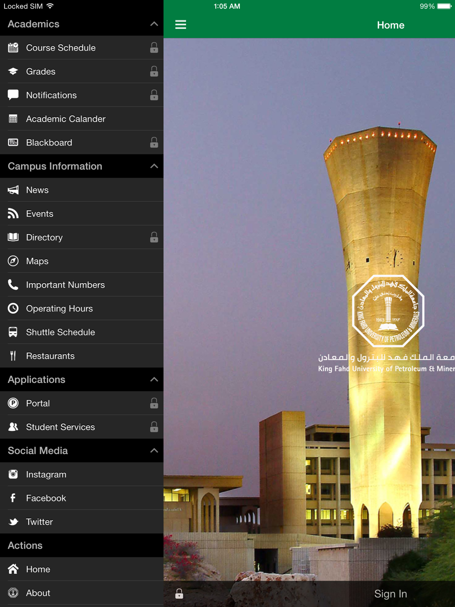Browse Restaurants in the sidebar
The image size is (455, 607).
pos(82,356)
